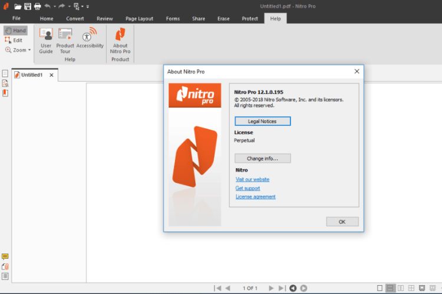
Task: Select the Forms tab
Action: 173,19
